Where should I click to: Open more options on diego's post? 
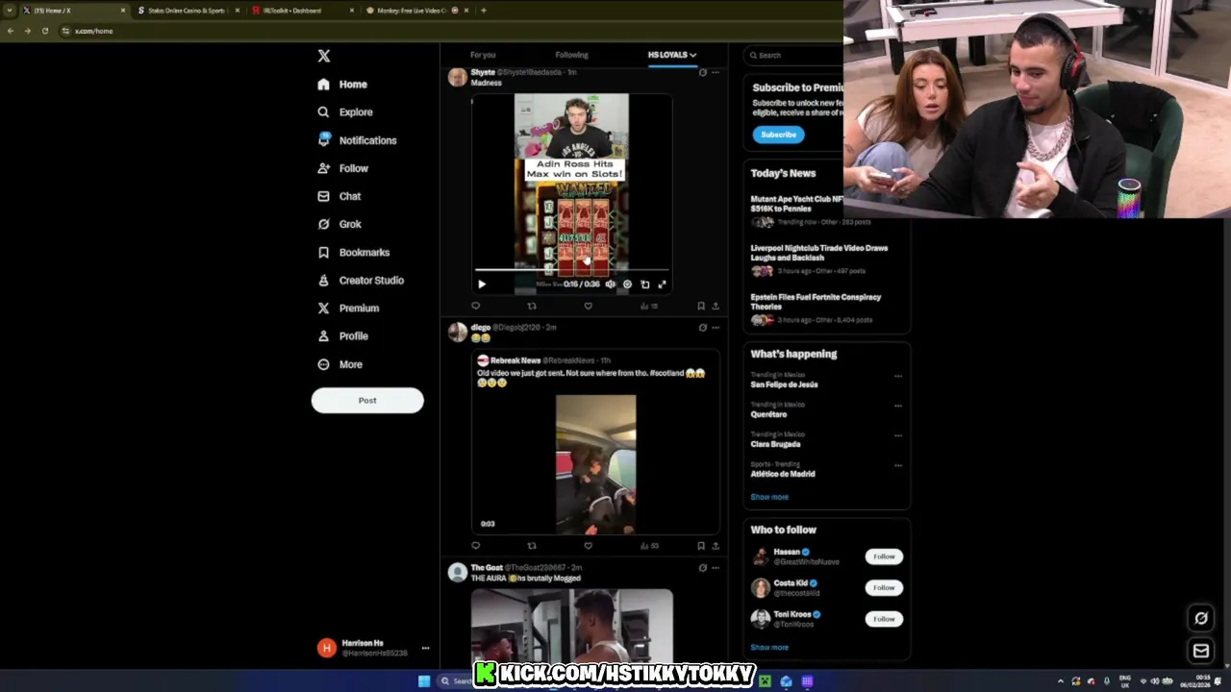[x=715, y=327]
